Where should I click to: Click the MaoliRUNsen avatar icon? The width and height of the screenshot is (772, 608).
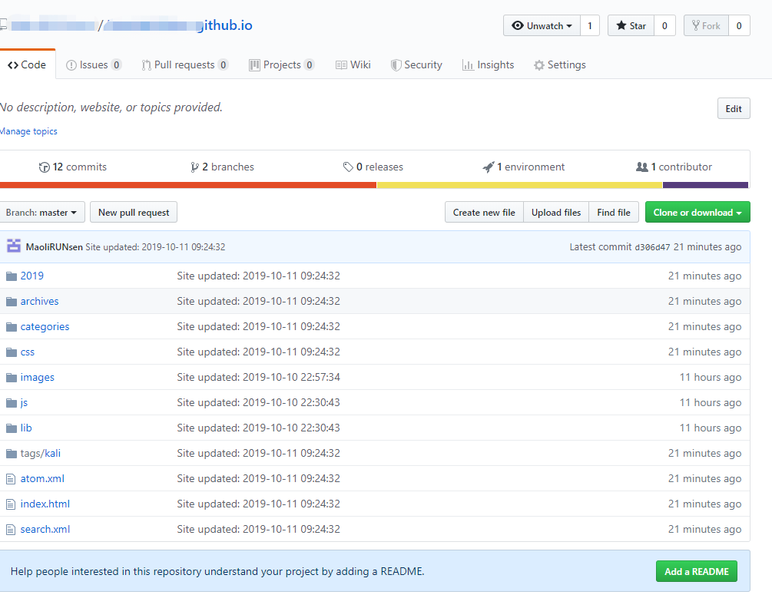pyautogui.click(x=14, y=246)
